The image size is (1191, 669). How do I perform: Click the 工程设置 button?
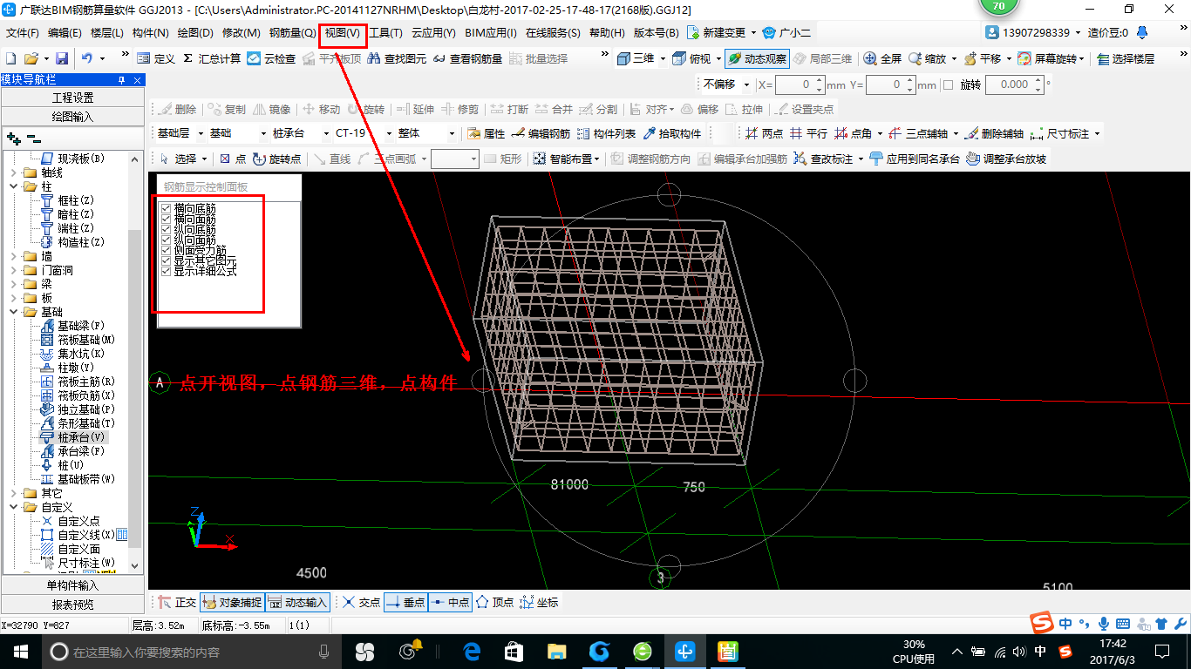tap(72, 98)
